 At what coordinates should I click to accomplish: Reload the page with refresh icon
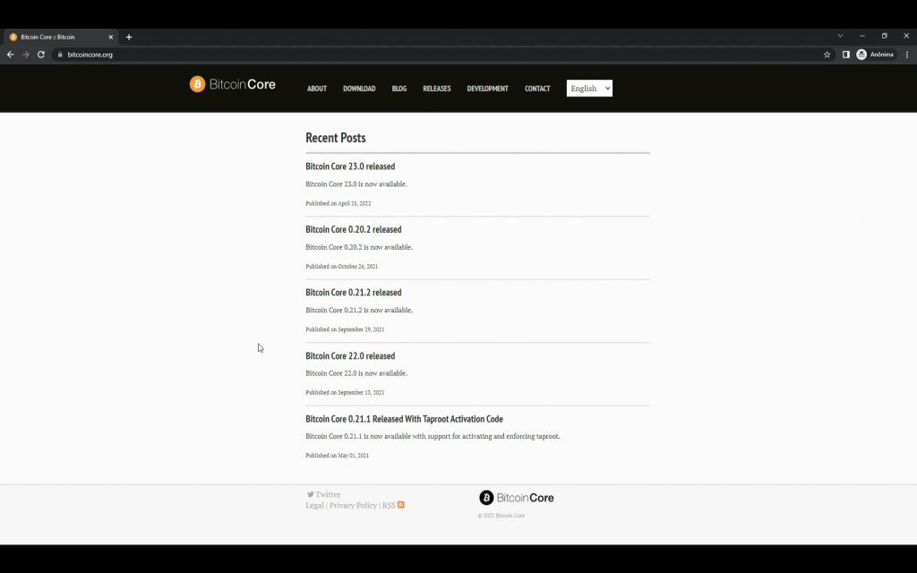(x=41, y=55)
